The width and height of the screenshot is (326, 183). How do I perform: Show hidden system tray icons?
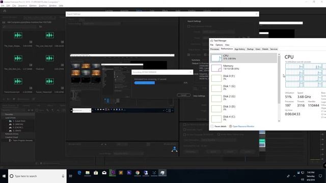[294, 176]
